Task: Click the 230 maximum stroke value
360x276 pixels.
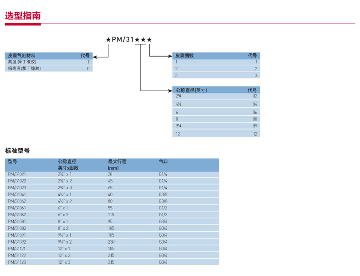Action: pos(111,242)
